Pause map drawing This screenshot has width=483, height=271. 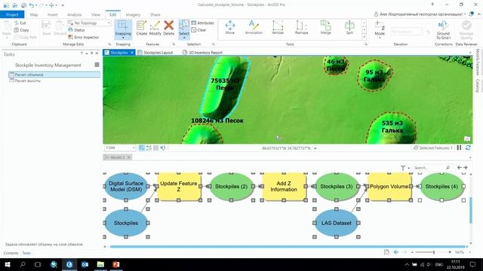[x=459, y=148]
